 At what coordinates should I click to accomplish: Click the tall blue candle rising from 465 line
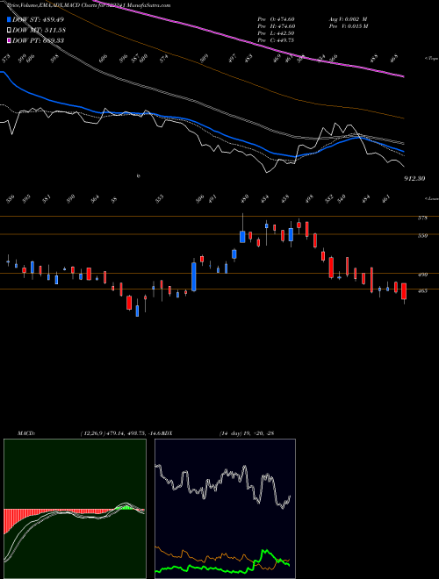click(194, 276)
